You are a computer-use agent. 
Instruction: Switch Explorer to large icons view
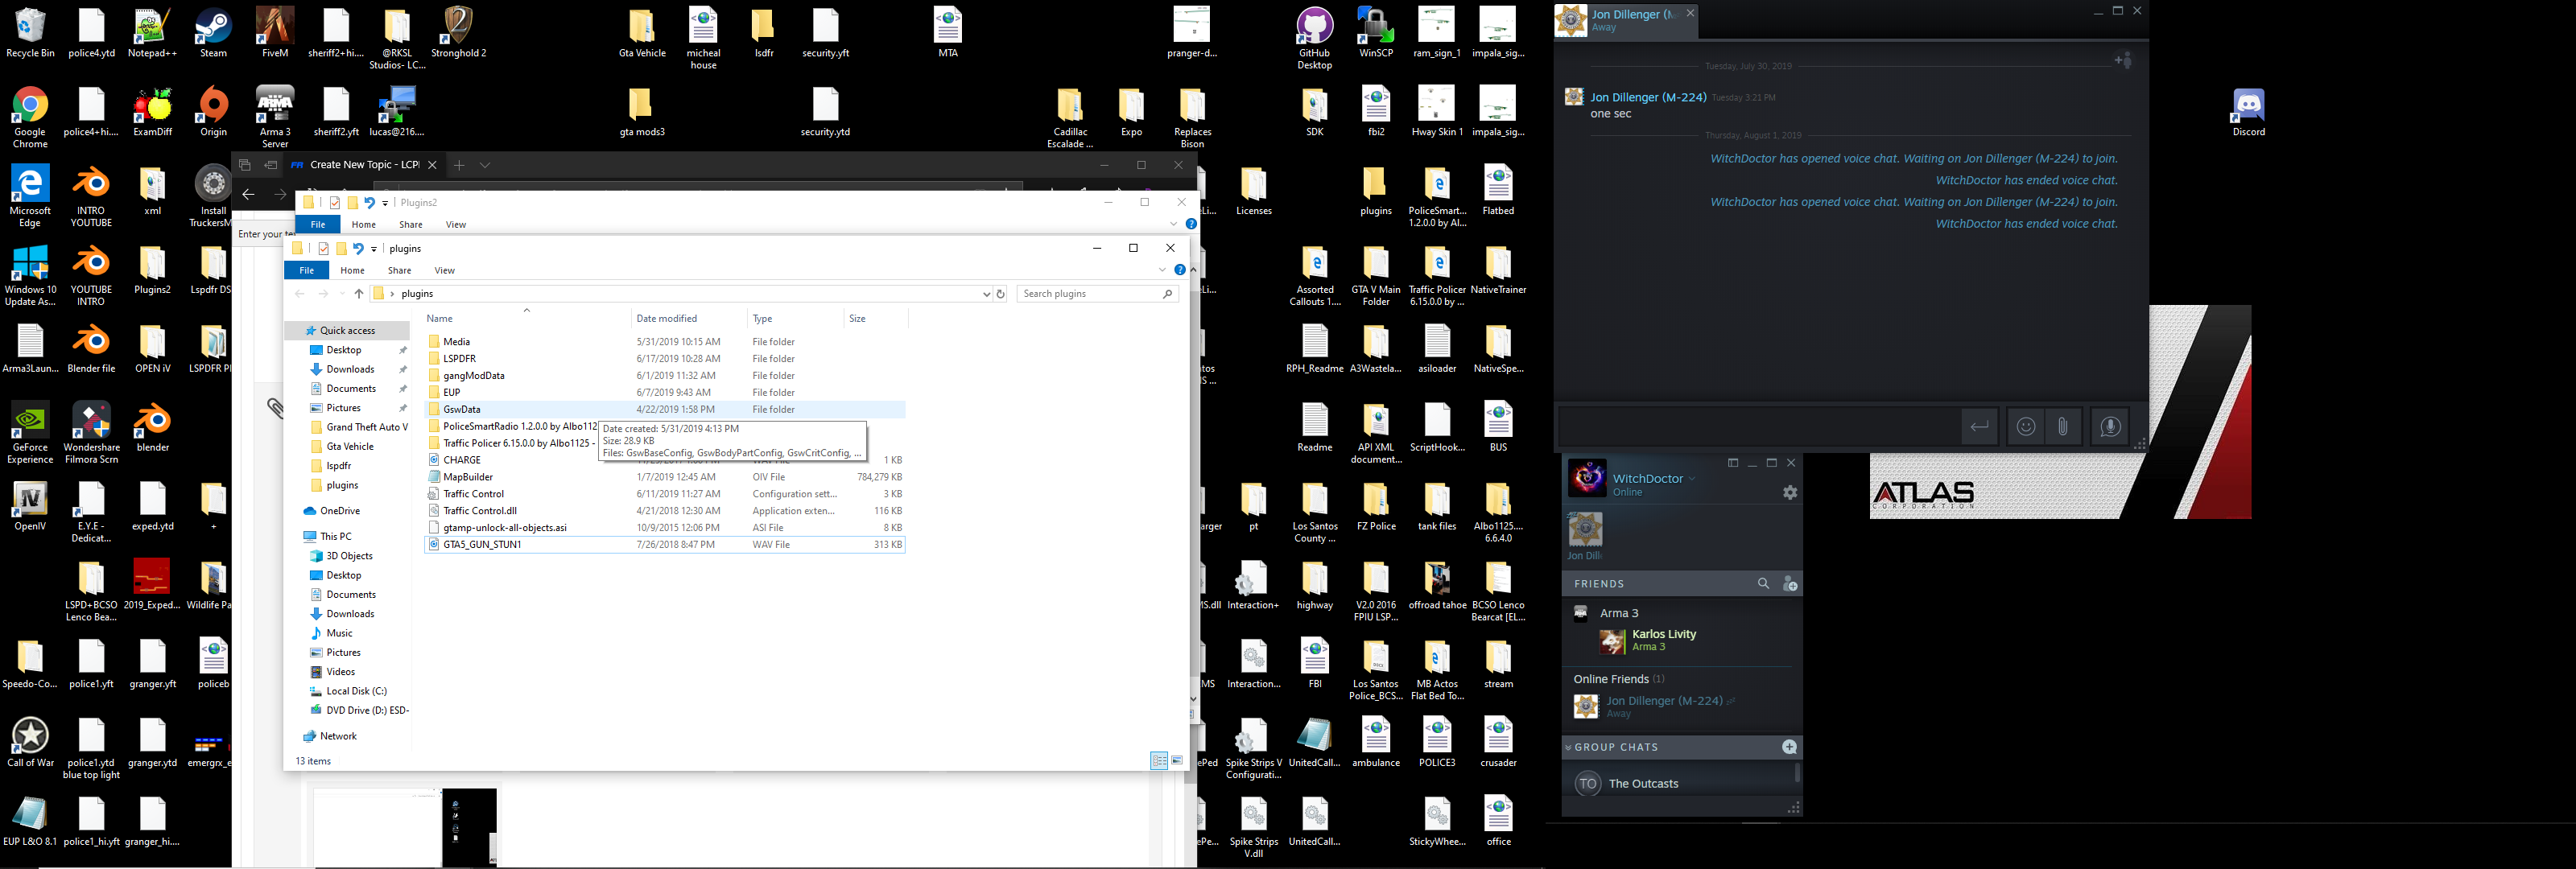[x=1177, y=761]
